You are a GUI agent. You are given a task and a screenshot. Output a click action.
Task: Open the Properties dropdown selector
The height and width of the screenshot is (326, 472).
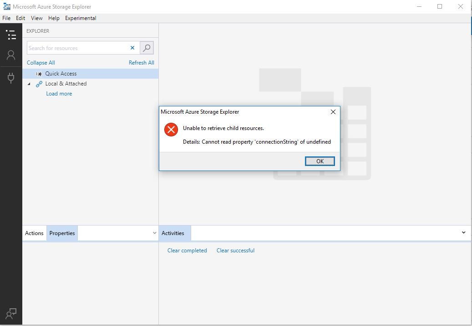(155, 233)
